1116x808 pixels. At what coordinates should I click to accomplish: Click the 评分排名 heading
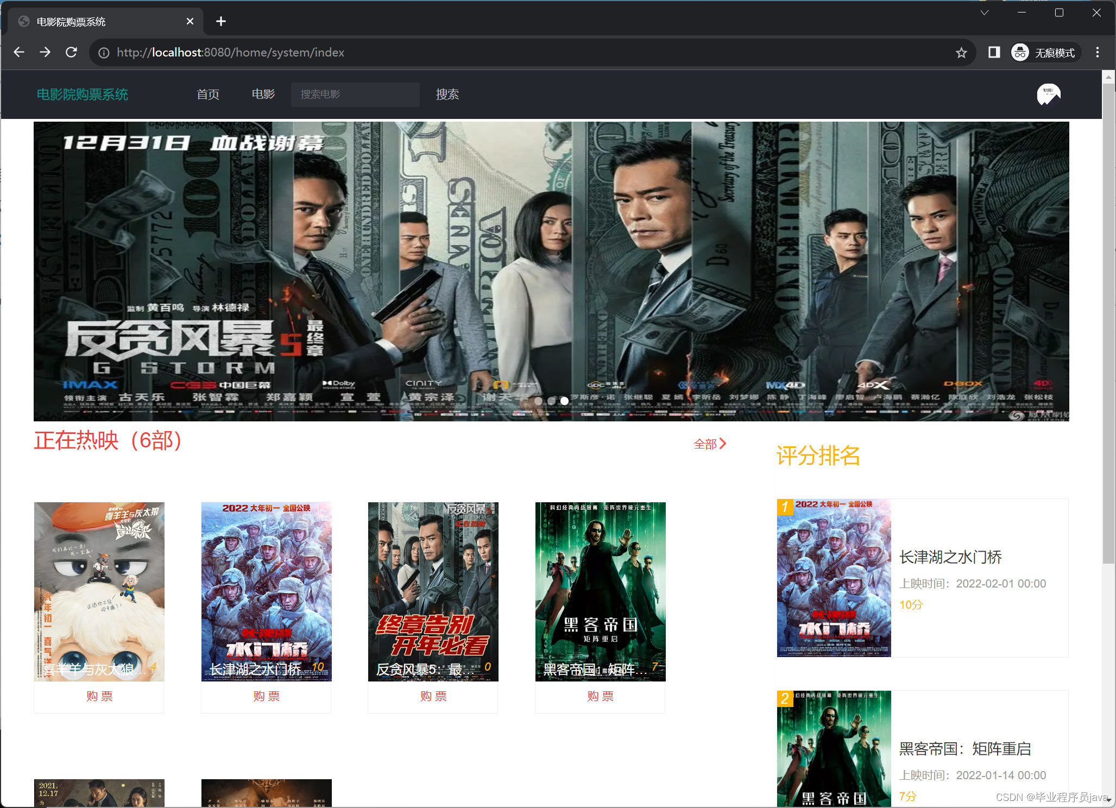[818, 456]
